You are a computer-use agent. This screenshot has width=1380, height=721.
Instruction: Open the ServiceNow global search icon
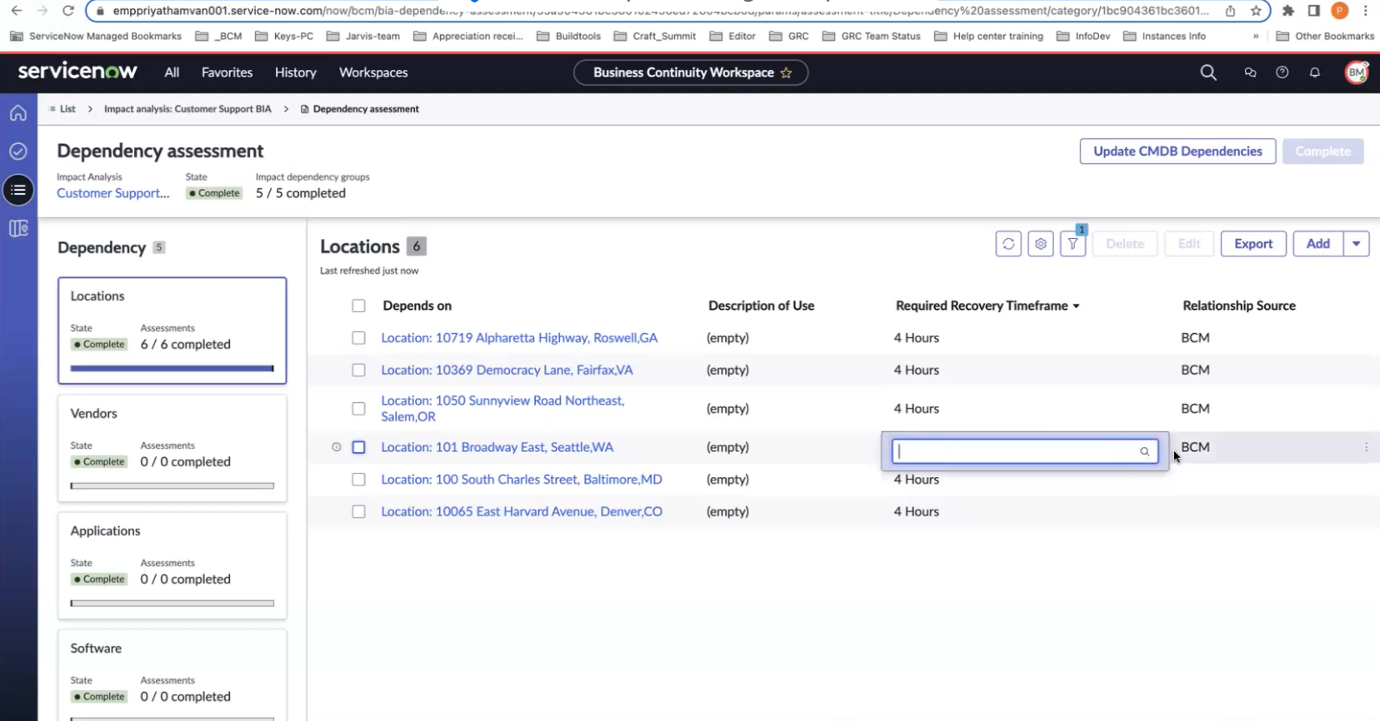[1208, 72]
